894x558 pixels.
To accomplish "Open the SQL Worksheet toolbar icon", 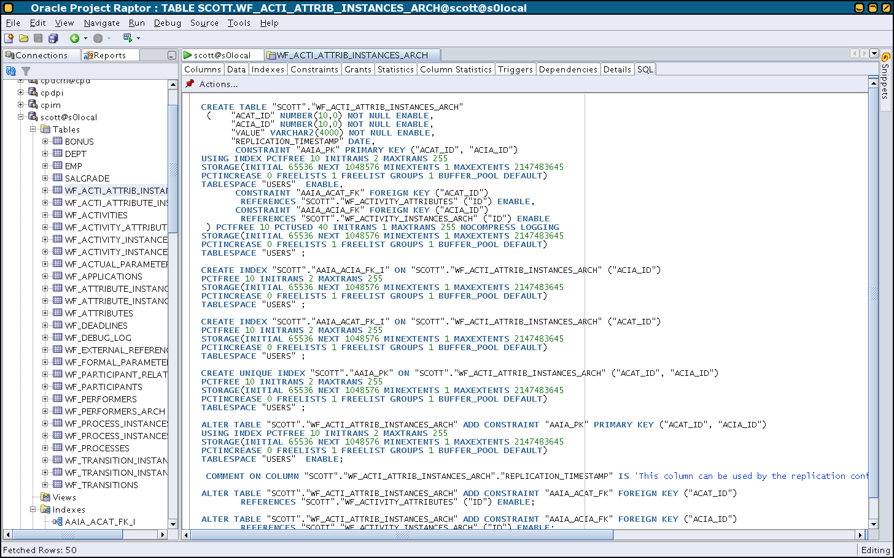I will (x=128, y=38).
